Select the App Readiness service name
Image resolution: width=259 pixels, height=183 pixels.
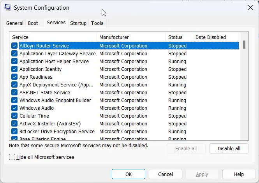pyautogui.click(x=36, y=77)
